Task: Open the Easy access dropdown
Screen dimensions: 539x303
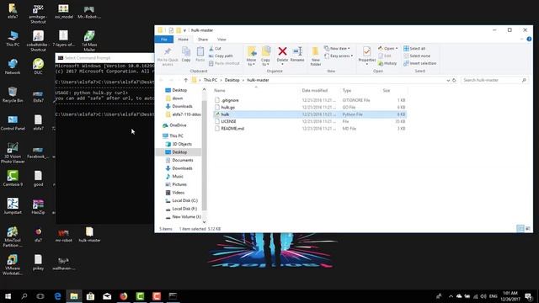Action: click(x=339, y=56)
